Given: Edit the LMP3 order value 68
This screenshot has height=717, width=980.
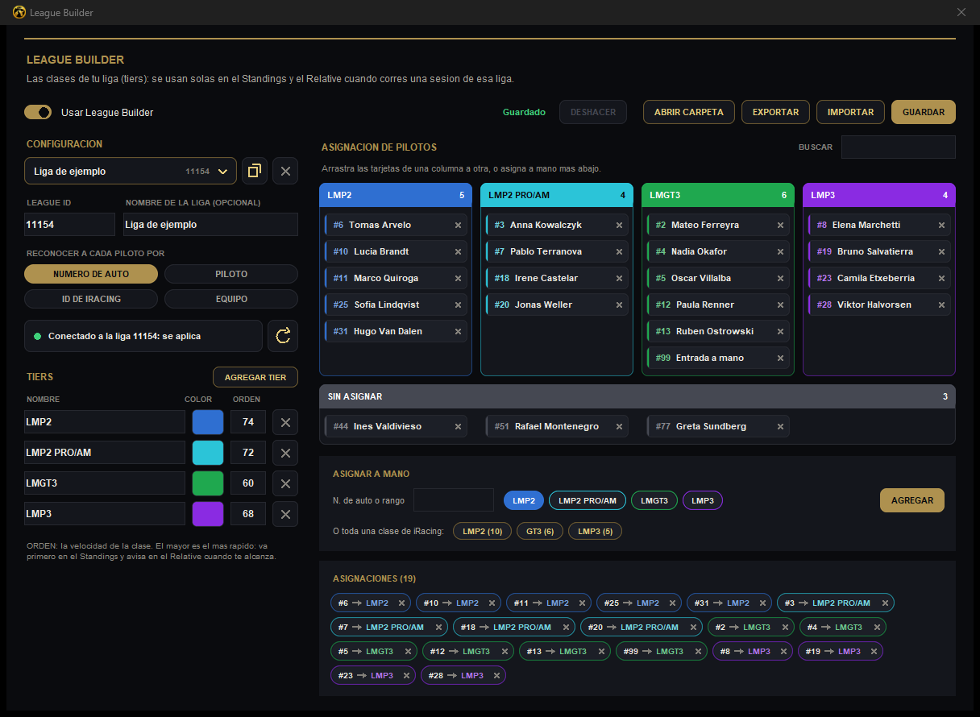Looking at the screenshot, I should (x=248, y=514).
